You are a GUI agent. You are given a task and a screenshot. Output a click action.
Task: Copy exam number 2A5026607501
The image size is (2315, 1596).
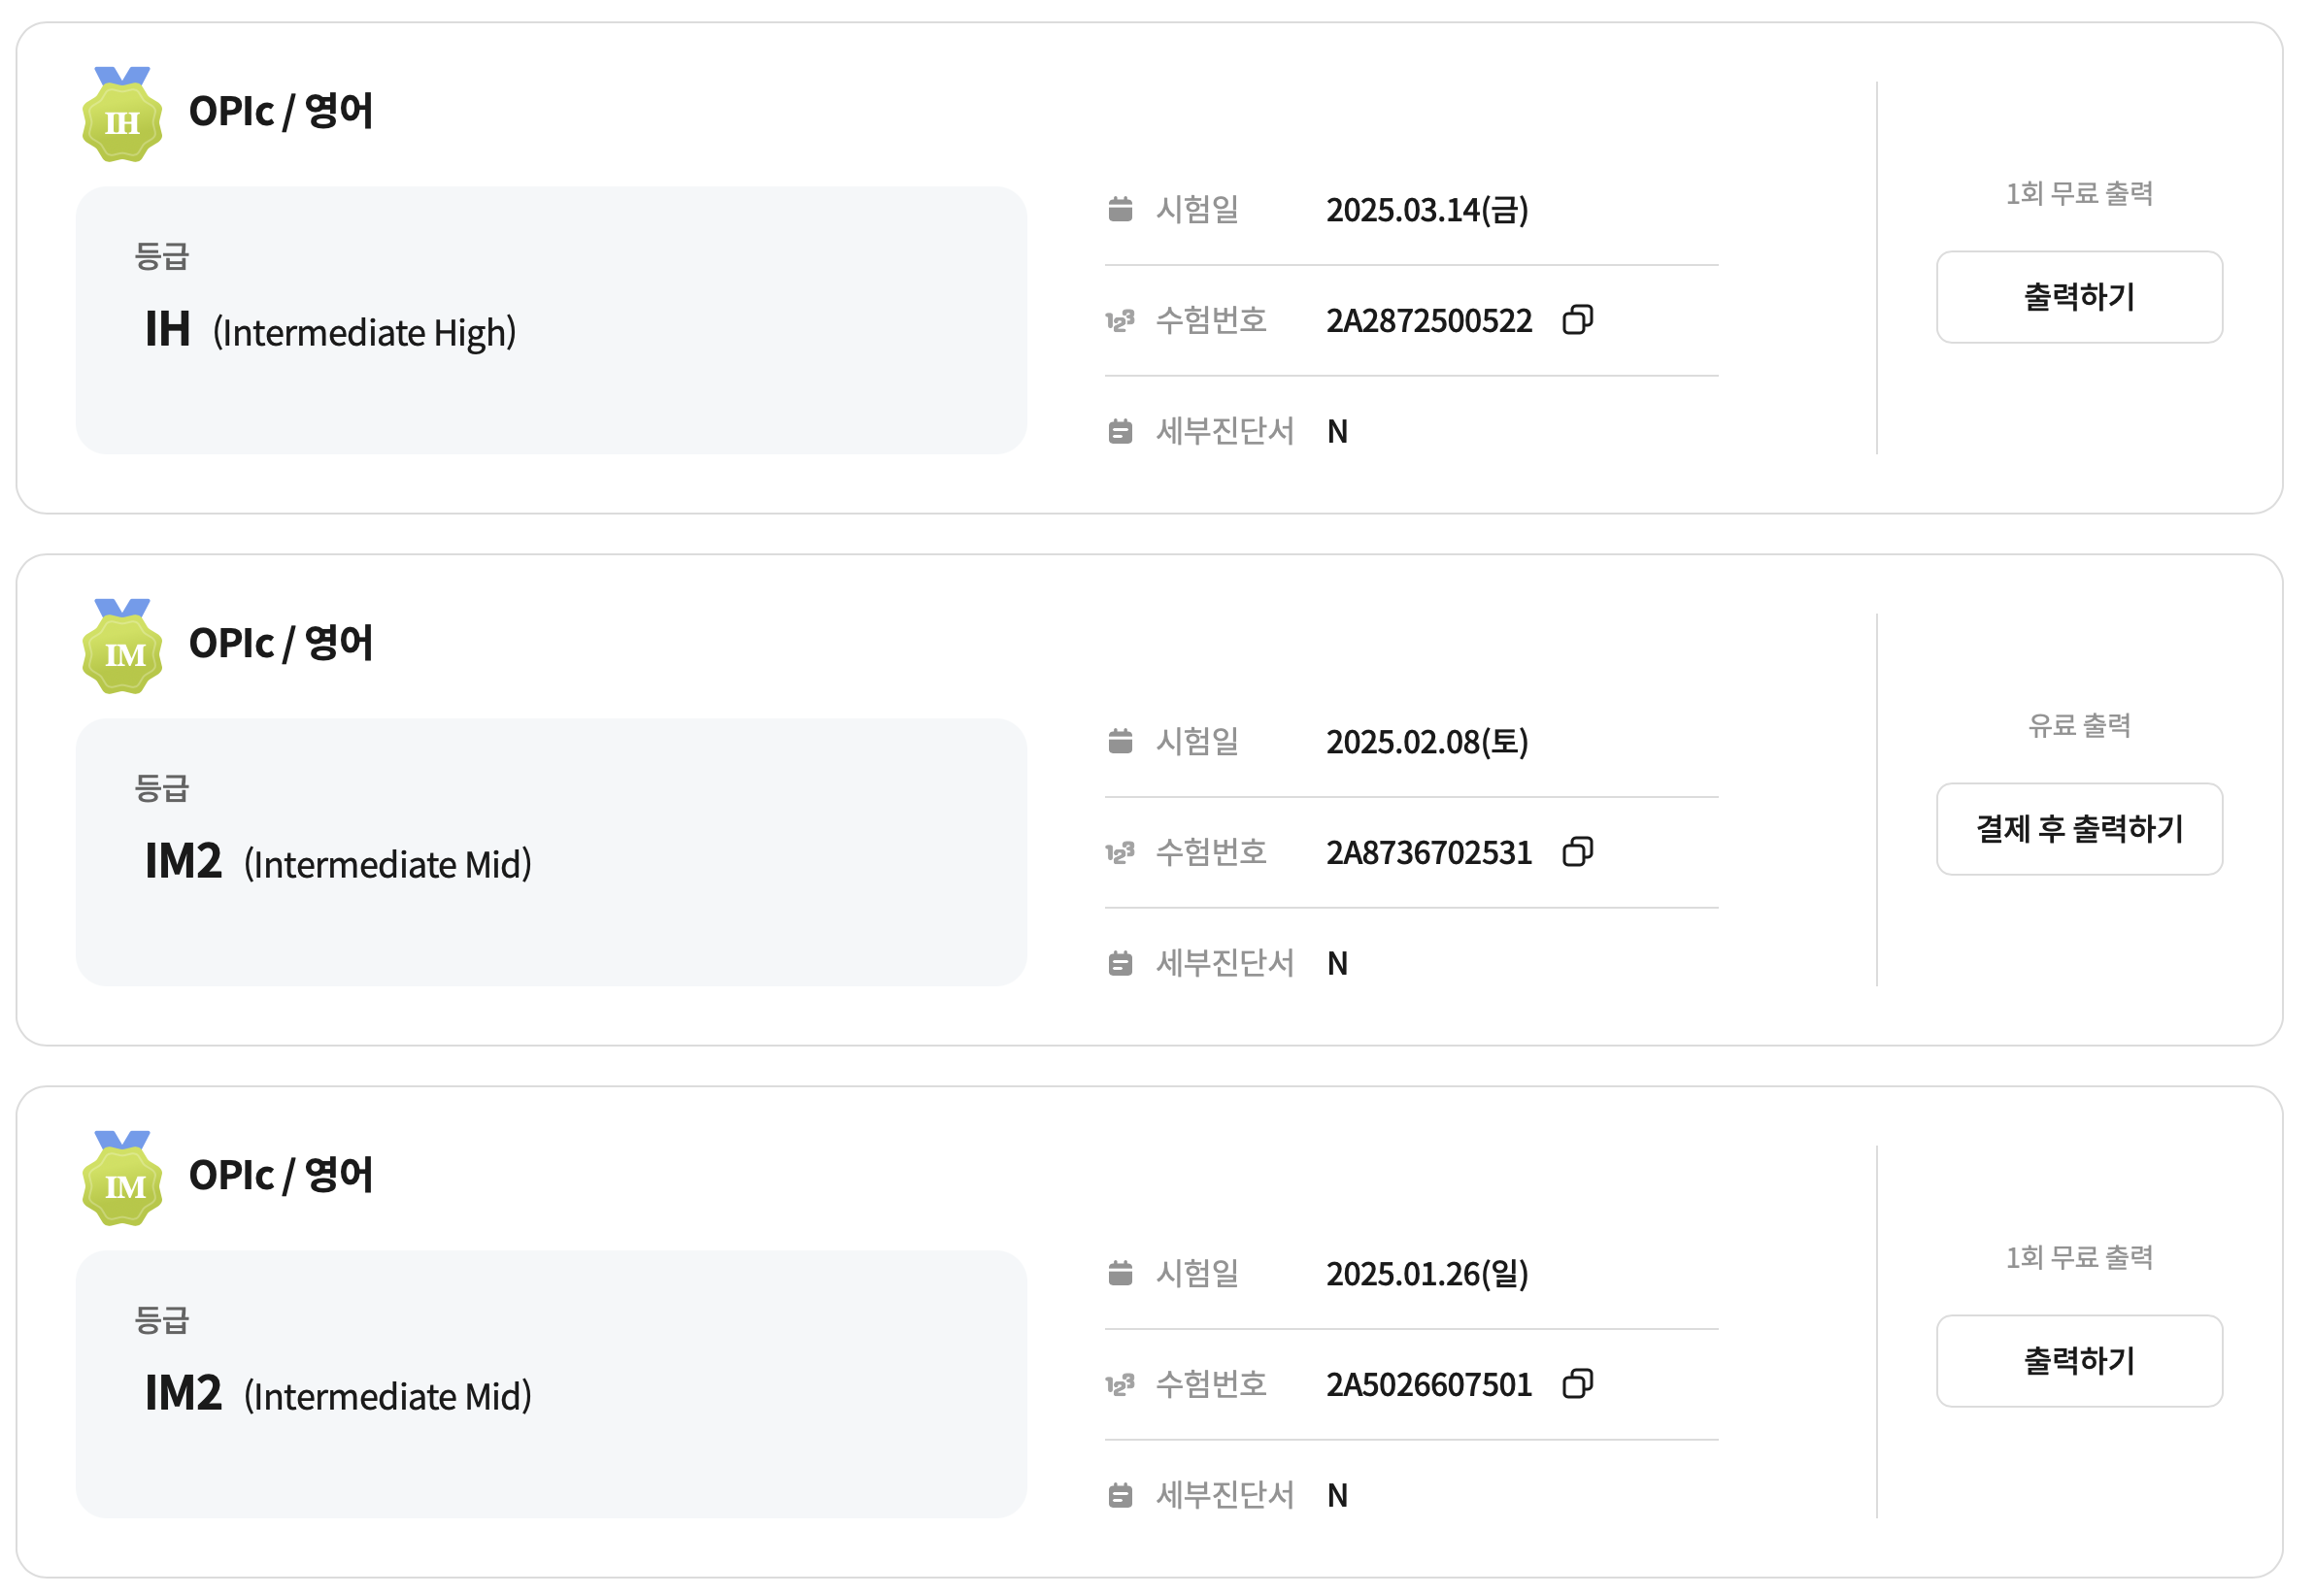click(1577, 1384)
